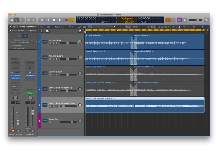The height and width of the screenshot is (156, 218).
Task: Toggle the purple Count-in 1234 button
Action: coord(179,20)
